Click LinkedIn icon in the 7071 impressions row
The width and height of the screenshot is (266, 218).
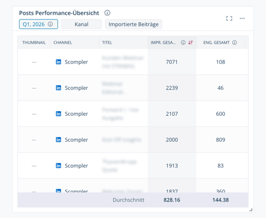click(59, 62)
